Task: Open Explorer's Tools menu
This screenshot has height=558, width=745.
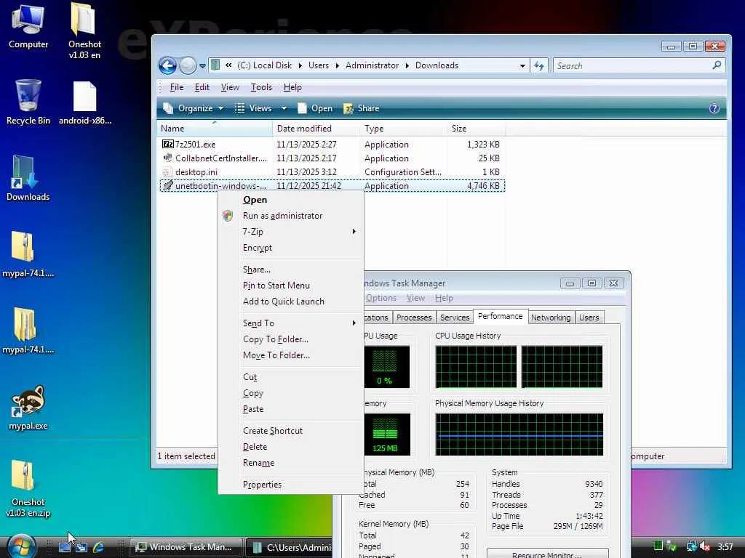Action: 261,87
